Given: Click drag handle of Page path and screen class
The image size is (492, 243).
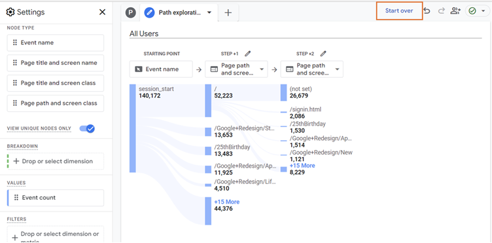Looking at the screenshot, I should tap(15, 103).
